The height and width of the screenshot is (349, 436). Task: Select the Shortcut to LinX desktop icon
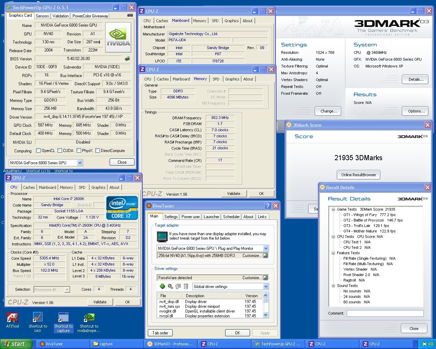38,322
